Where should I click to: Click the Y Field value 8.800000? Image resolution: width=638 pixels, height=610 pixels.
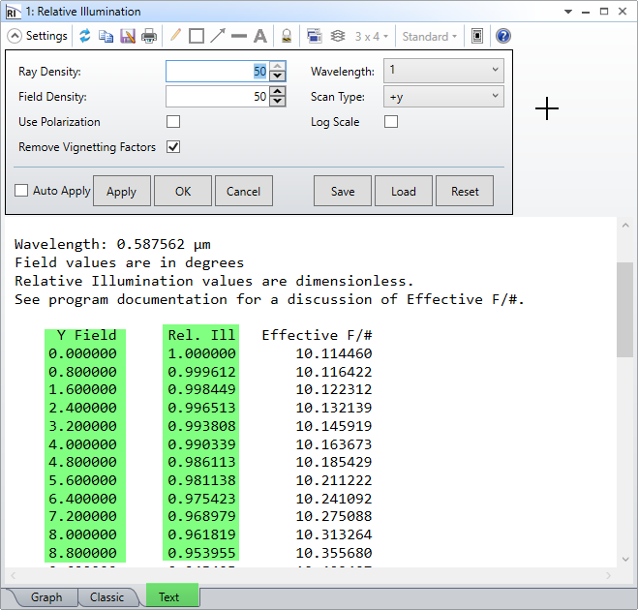click(82, 553)
